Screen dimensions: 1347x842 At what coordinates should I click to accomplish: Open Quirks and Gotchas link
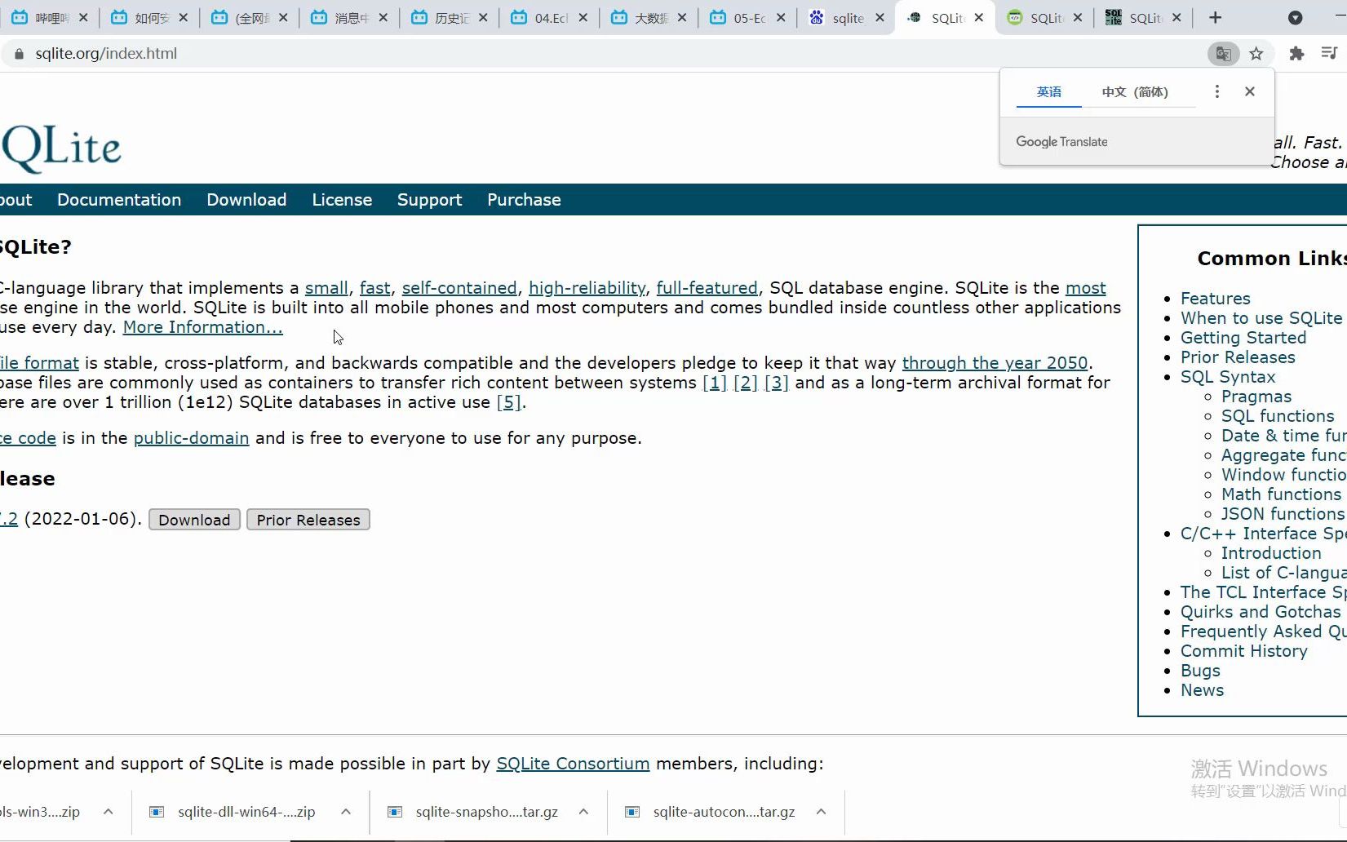[x=1261, y=612]
